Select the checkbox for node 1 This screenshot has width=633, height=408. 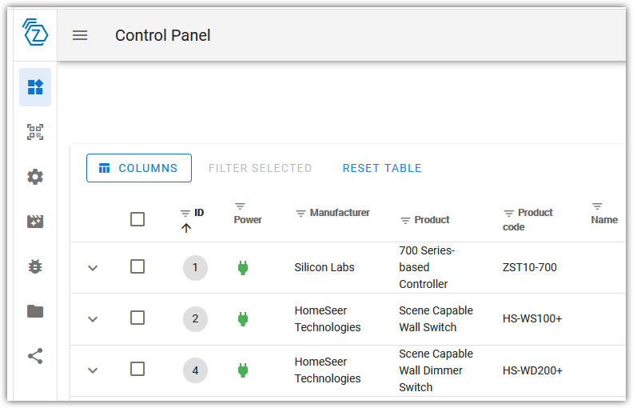pos(137,267)
